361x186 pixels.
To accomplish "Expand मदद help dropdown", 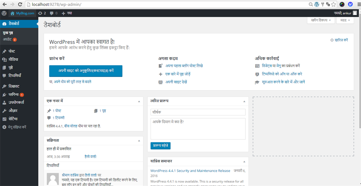I will 345,20.
